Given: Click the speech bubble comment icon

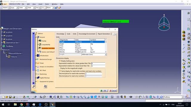Looking at the screenshot, I should [44, 97].
